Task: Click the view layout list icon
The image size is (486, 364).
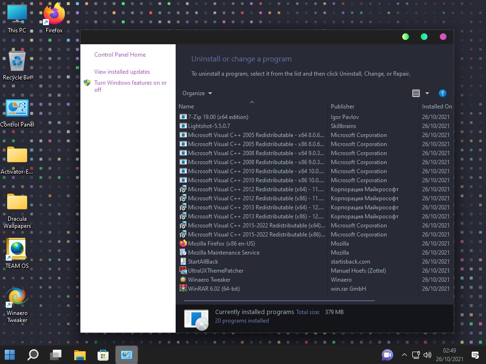Action: pos(416,93)
